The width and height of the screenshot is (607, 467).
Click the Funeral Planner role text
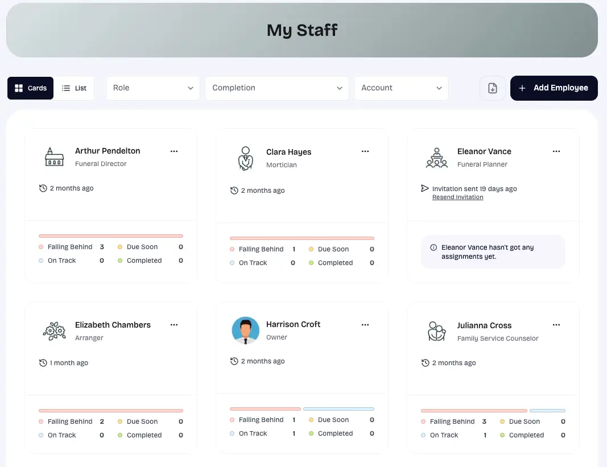tap(482, 164)
